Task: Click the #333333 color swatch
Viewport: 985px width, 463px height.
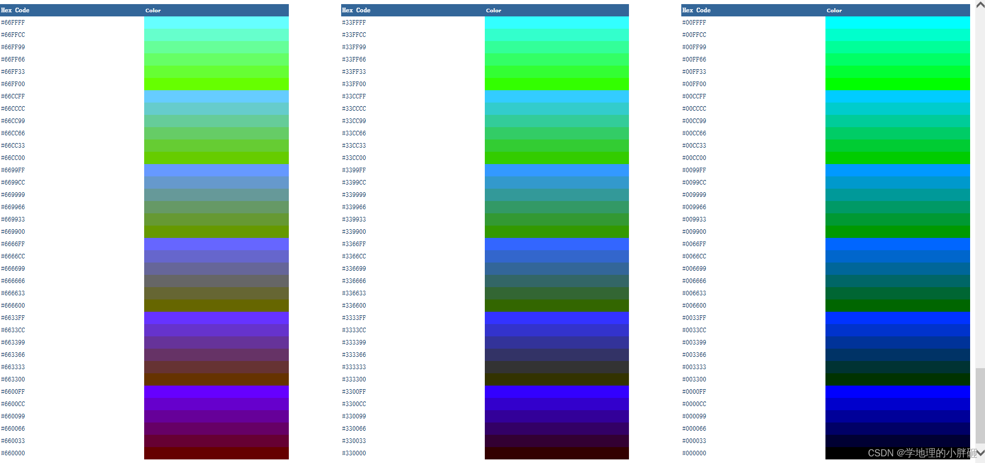Action: [557, 367]
